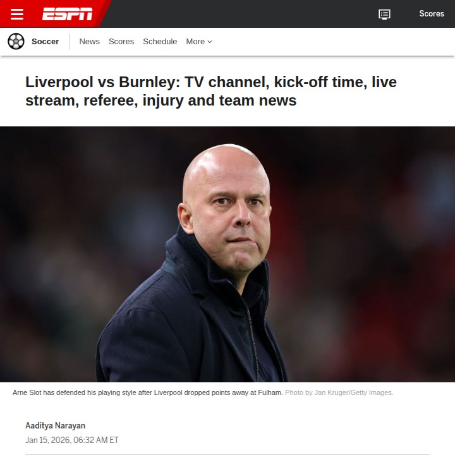Click the chevron arrow beside More
This screenshot has width=455, height=455.
click(x=210, y=42)
